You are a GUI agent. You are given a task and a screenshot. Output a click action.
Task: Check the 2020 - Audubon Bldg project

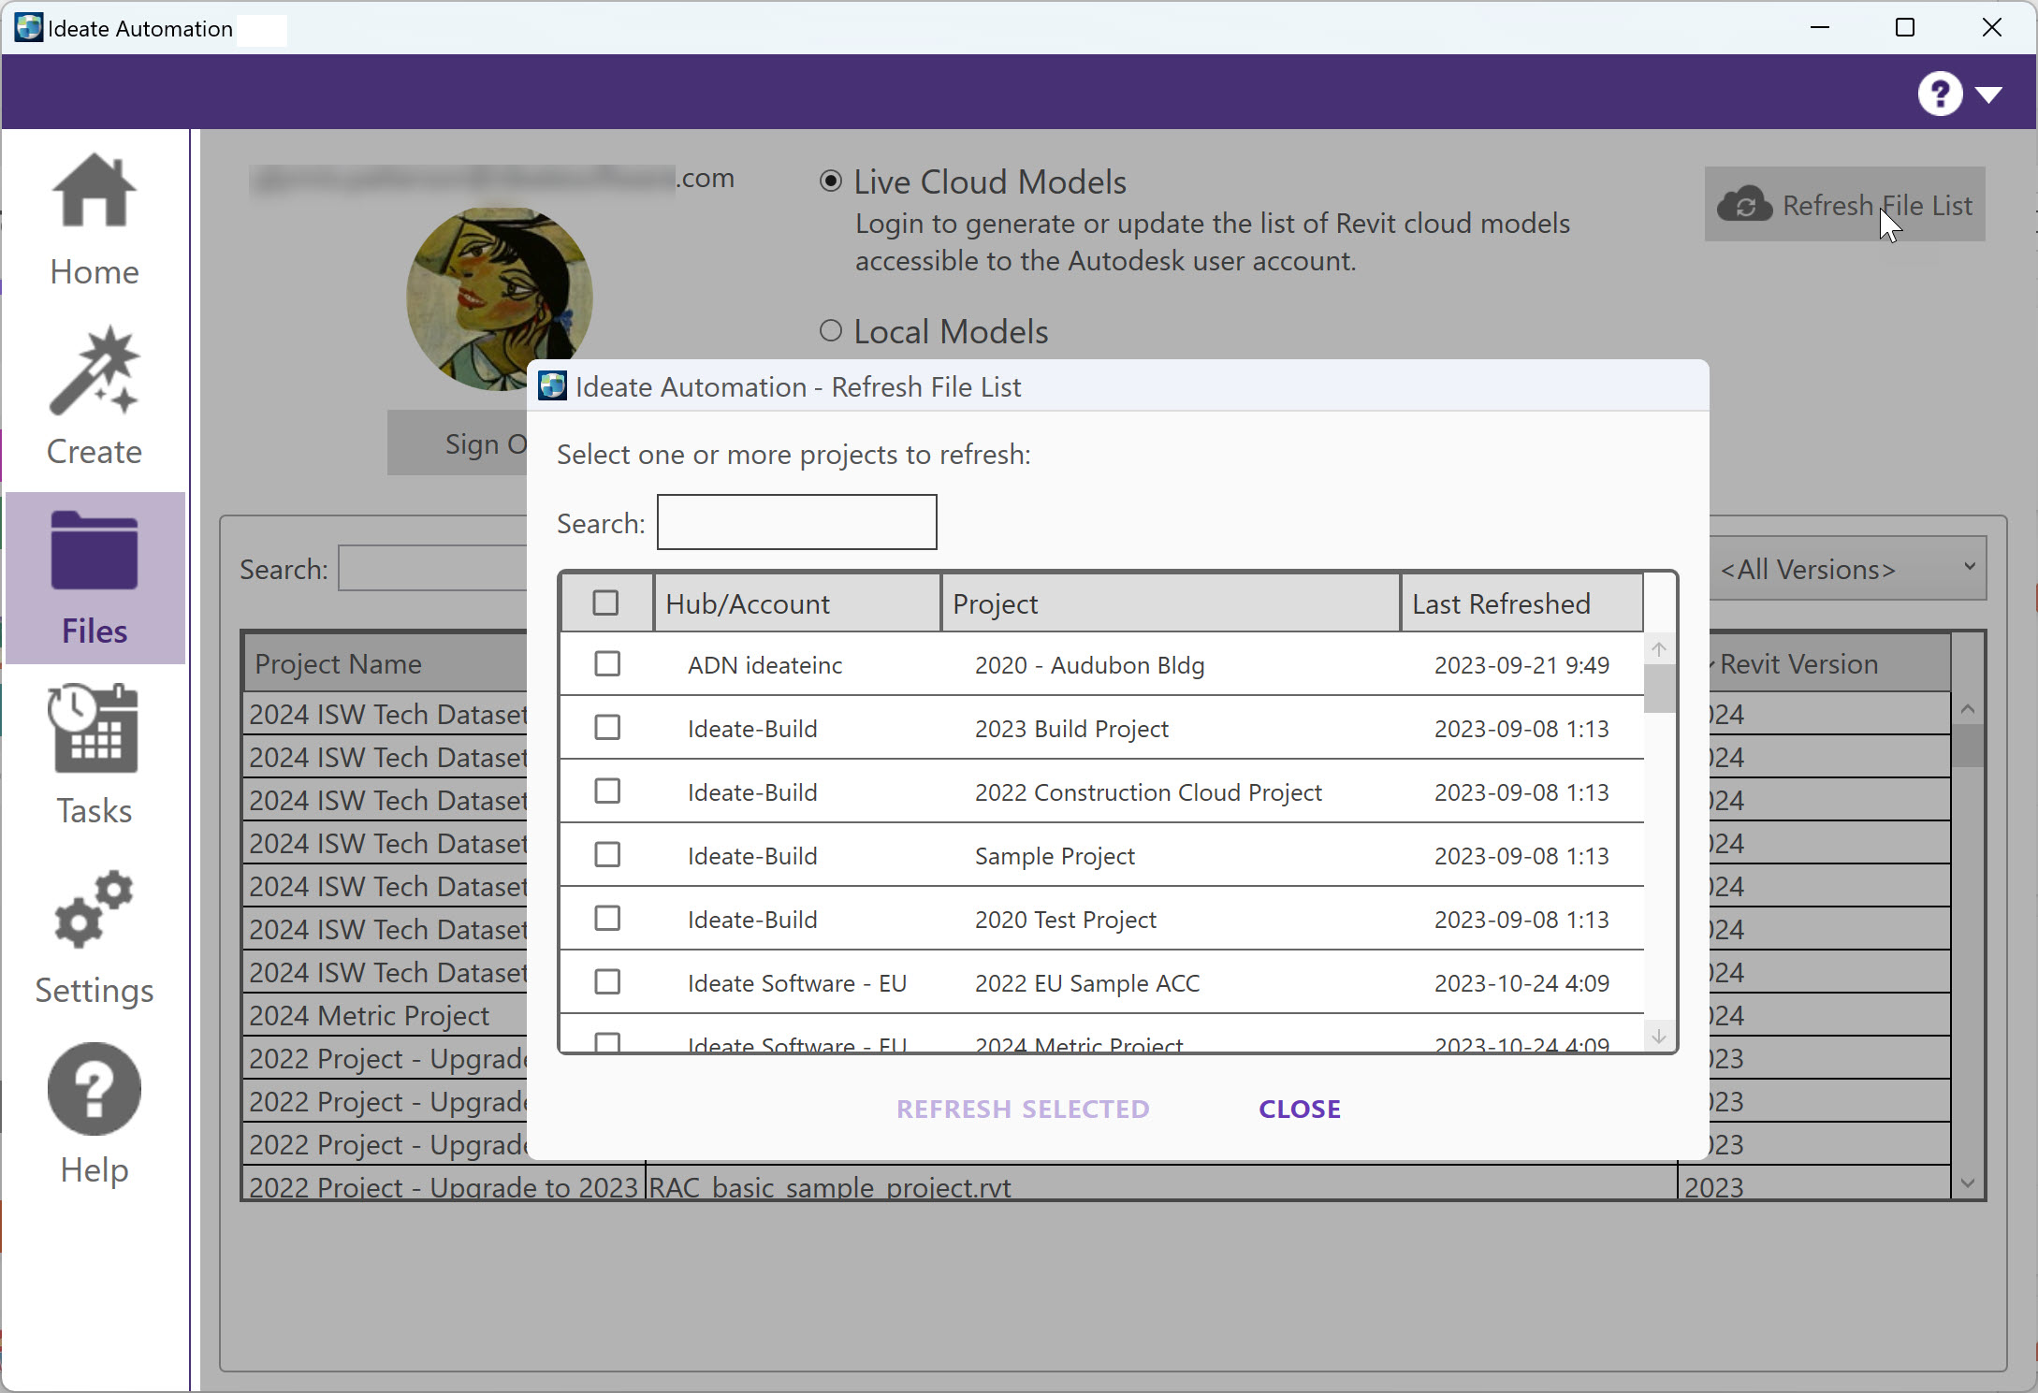[607, 664]
